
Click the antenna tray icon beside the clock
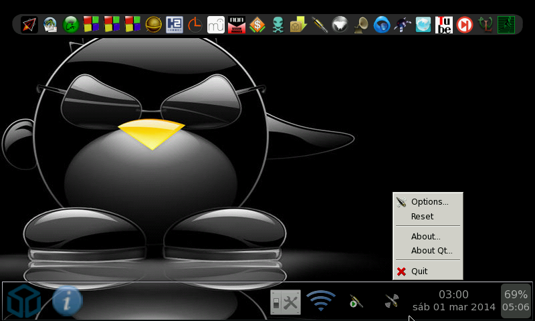(x=392, y=301)
